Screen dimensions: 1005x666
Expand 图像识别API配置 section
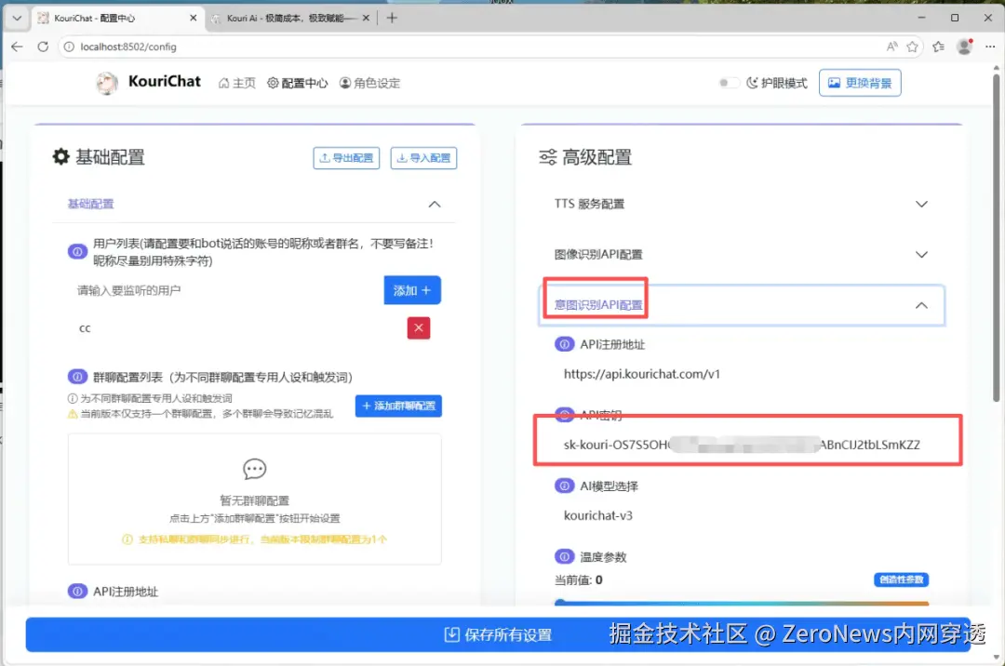tap(741, 254)
